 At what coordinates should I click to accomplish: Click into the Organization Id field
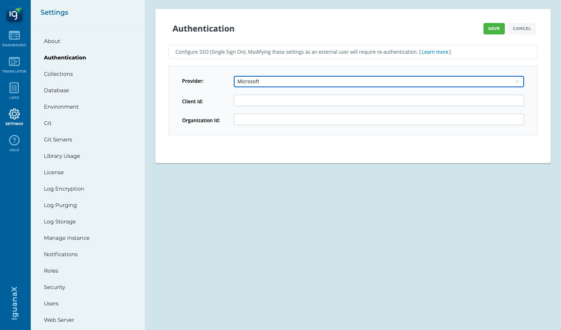point(379,119)
